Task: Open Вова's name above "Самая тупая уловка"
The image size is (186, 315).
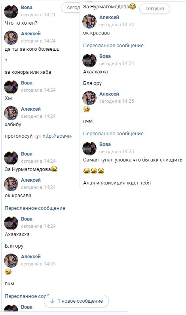Action: [105, 144]
